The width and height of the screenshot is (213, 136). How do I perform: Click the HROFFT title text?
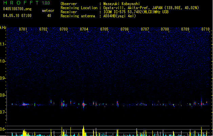tap(21, 3)
